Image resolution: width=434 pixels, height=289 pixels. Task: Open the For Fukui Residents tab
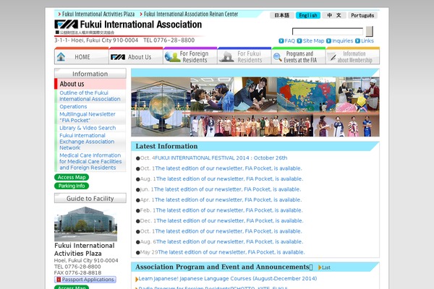(x=244, y=56)
